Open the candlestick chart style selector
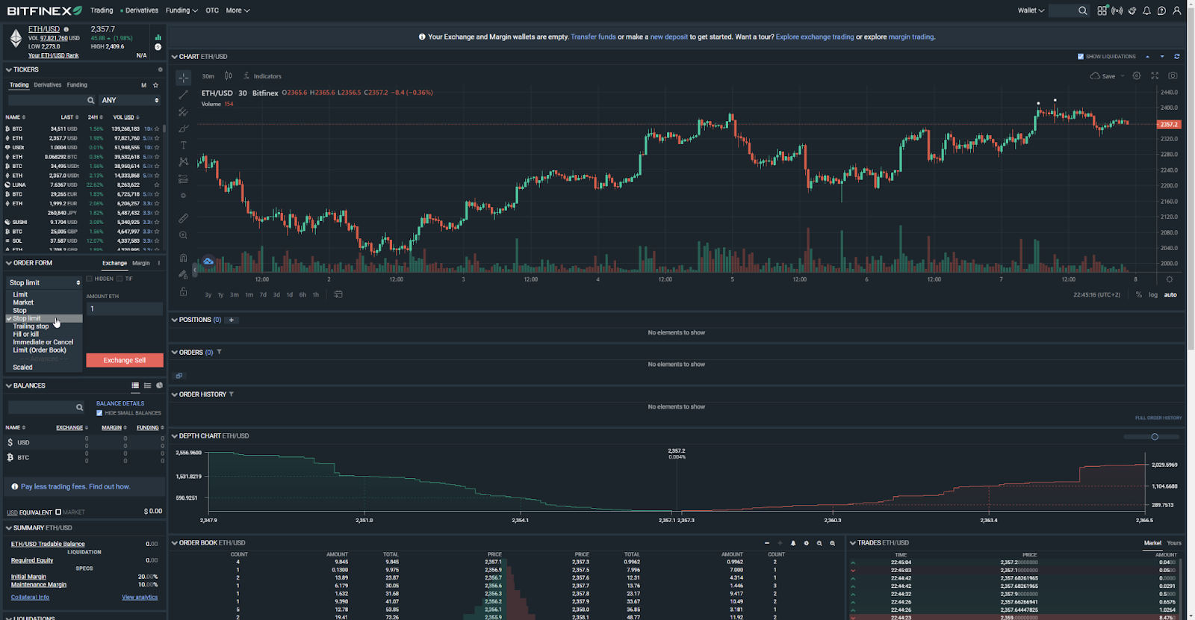 coord(229,75)
